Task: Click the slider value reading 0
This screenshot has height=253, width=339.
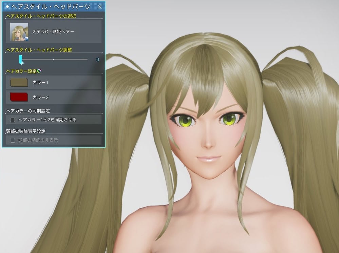Action: [97, 59]
